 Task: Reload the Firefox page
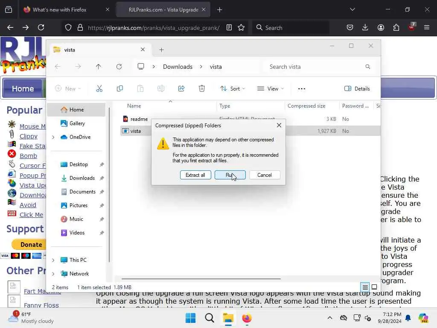pos(41,27)
